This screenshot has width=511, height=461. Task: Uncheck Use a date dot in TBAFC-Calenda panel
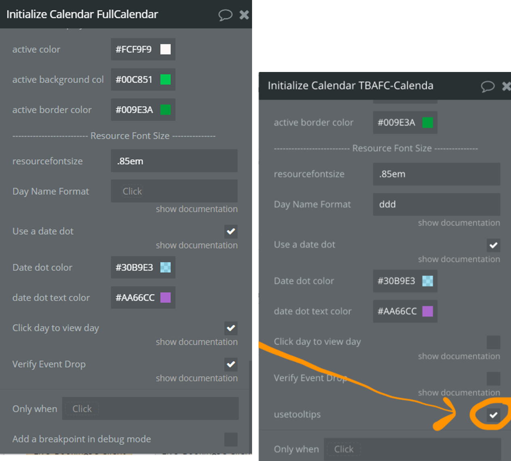tap(493, 245)
